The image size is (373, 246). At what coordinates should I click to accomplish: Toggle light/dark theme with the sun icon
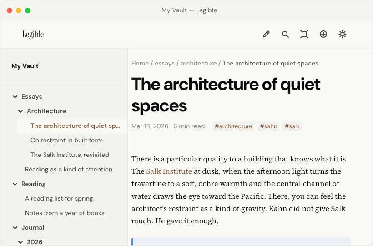click(343, 34)
